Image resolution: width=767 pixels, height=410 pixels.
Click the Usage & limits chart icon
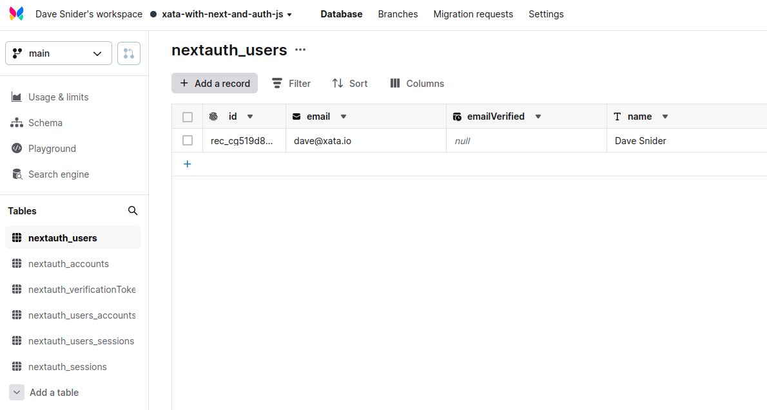(17, 97)
